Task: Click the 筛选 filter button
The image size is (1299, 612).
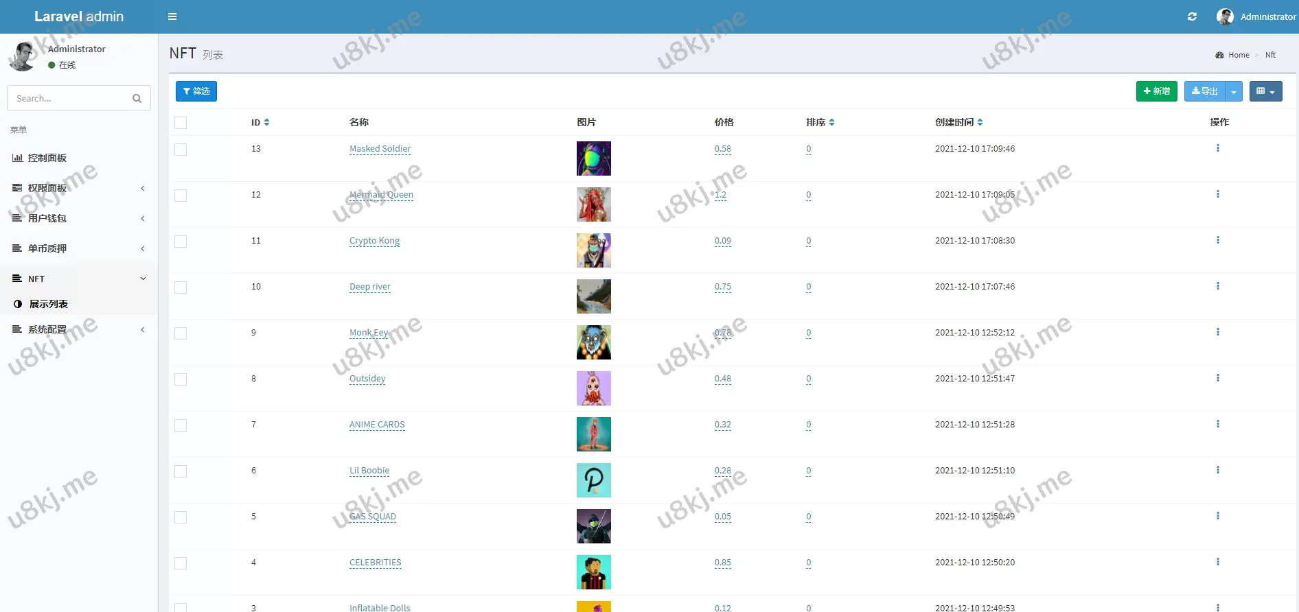Action: [x=196, y=91]
